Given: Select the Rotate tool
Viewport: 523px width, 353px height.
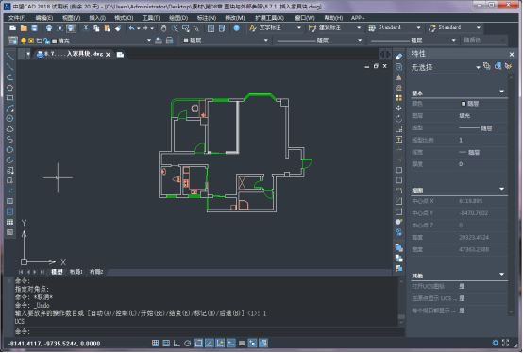Looking at the screenshot, I should click(x=398, y=119).
